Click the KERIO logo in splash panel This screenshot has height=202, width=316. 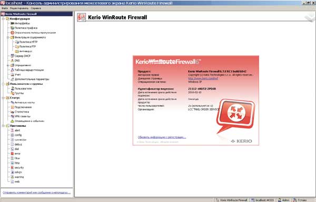click(241, 141)
